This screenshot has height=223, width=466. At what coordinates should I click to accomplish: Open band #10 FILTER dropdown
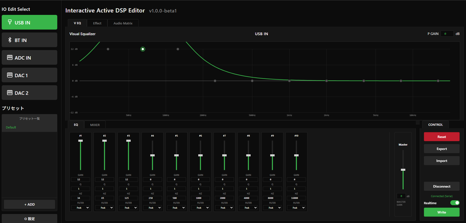pos(296,208)
